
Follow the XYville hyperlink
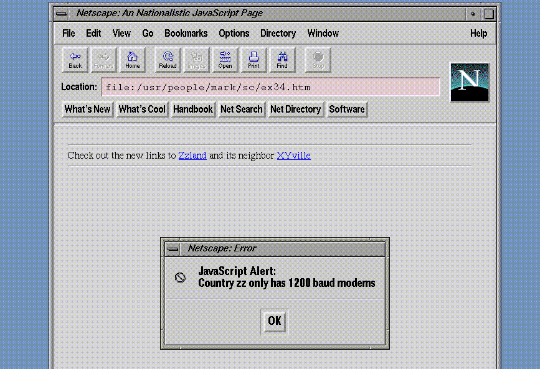tap(293, 156)
